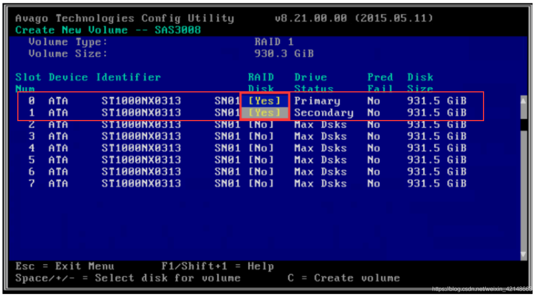
Task: Click the 'Volume Type:' label
Action: pos(68,42)
